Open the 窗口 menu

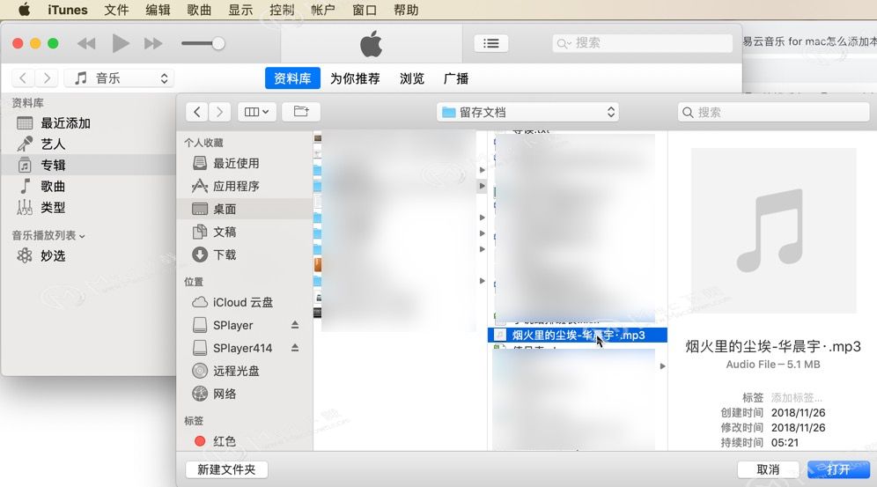(x=365, y=10)
